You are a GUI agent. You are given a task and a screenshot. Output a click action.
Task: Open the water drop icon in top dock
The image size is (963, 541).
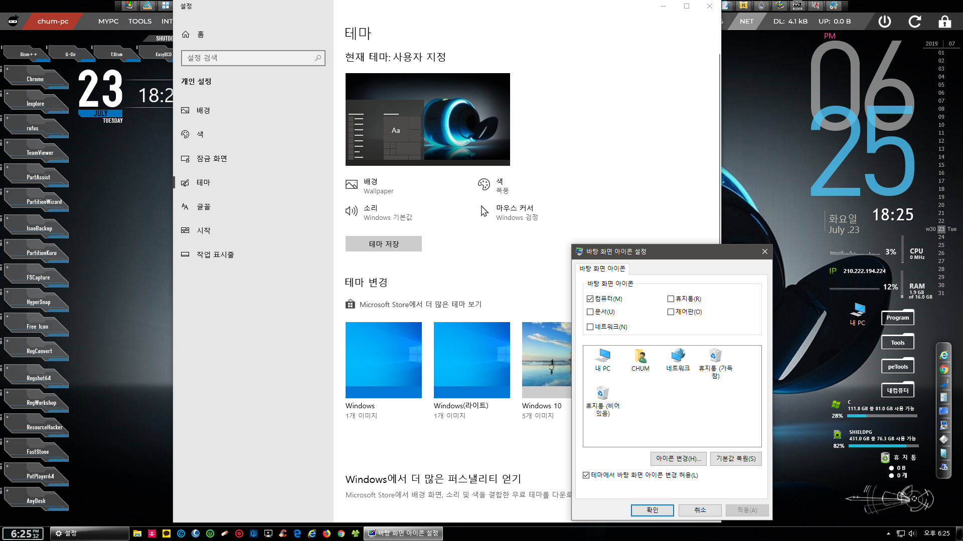point(761,6)
